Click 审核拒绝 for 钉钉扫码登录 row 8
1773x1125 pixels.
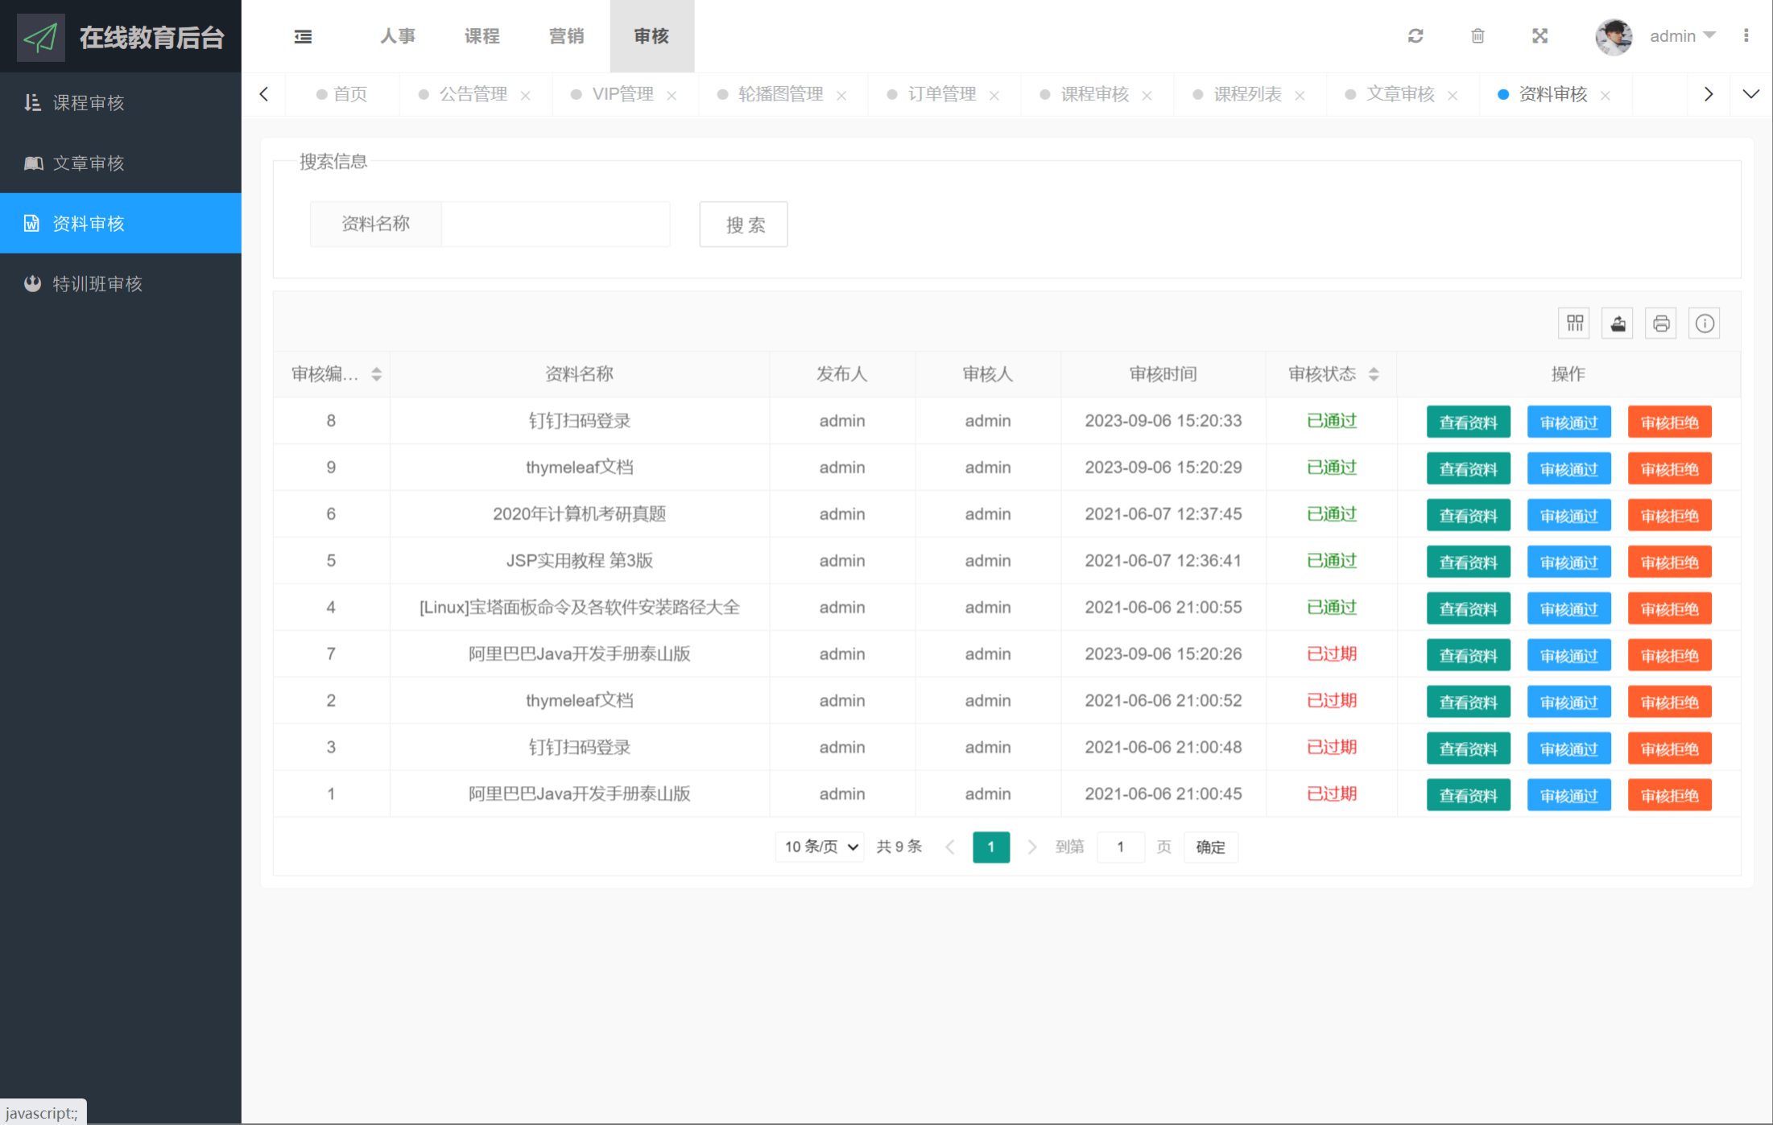point(1669,422)
